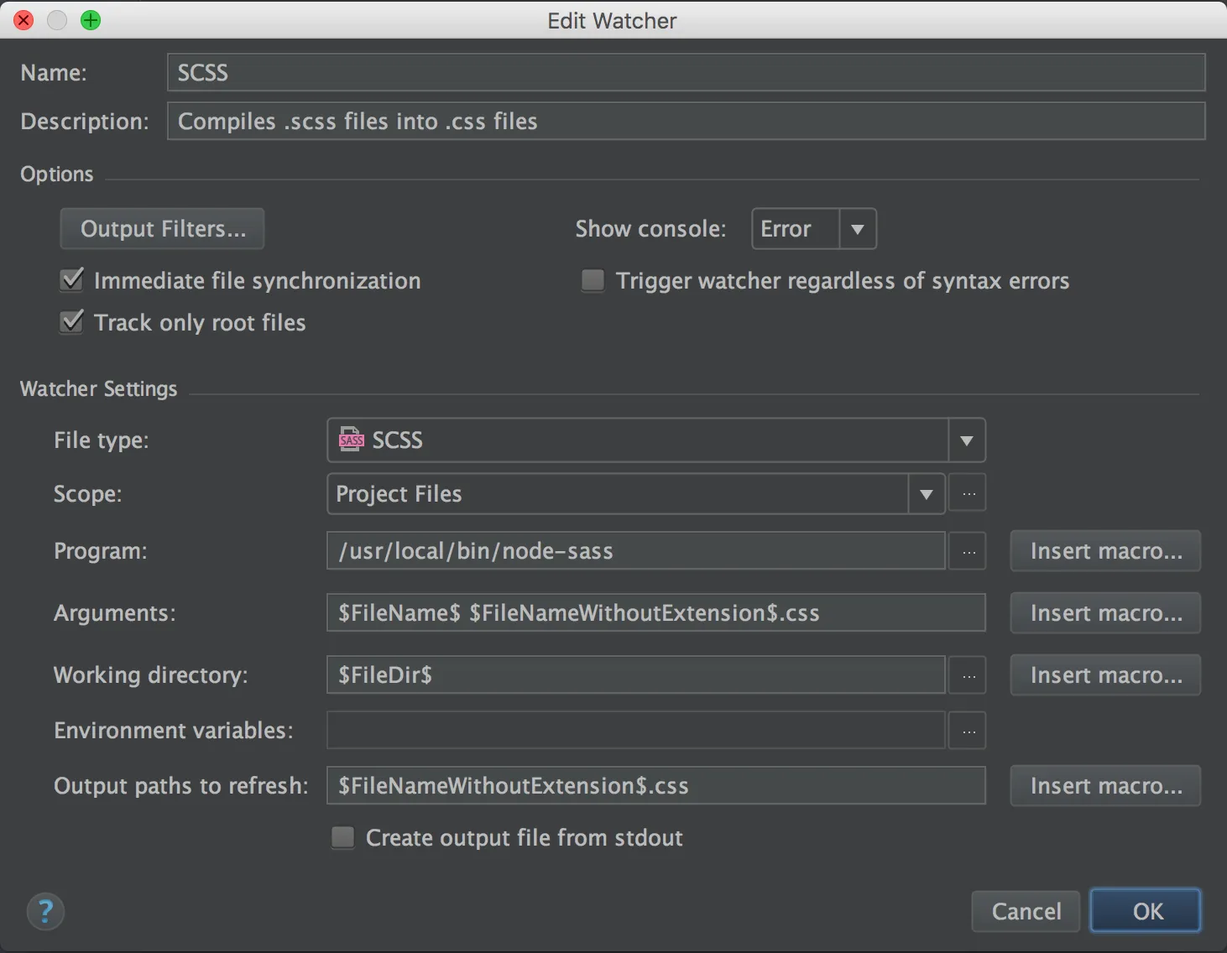
Task: Click the SASS file type icon
Action: coord(351,440)
